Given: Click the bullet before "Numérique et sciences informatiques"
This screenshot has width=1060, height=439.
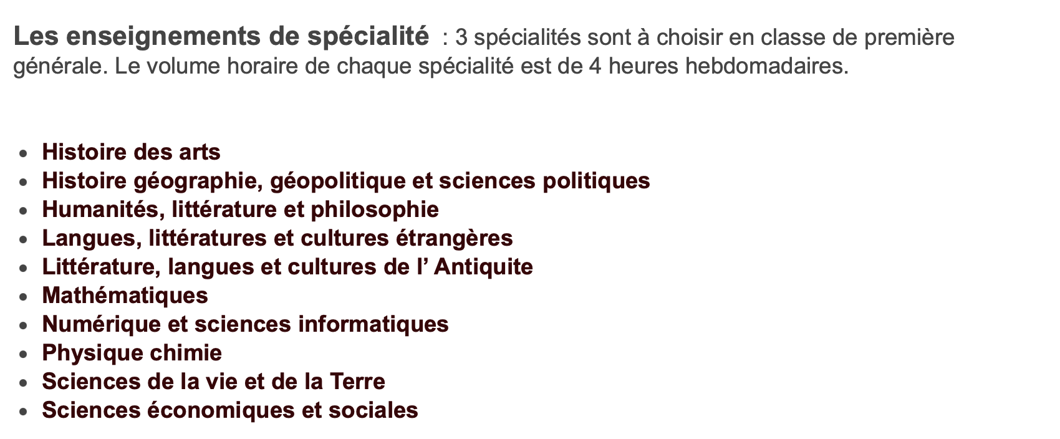Looking at the screenshot, I should click(x=23, y=326).
